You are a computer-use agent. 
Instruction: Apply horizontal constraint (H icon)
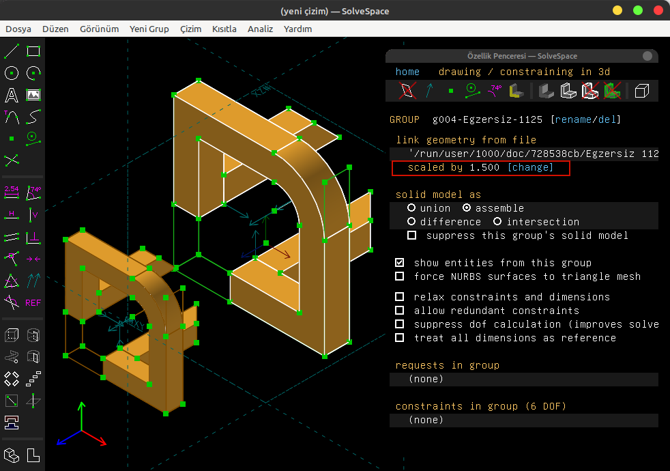(12, 214)
